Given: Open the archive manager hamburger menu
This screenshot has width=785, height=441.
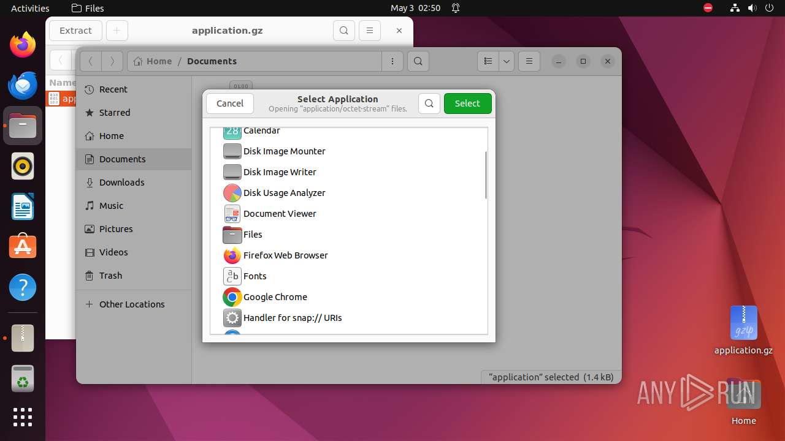Looking at the screenshot, I should (370, 31).
